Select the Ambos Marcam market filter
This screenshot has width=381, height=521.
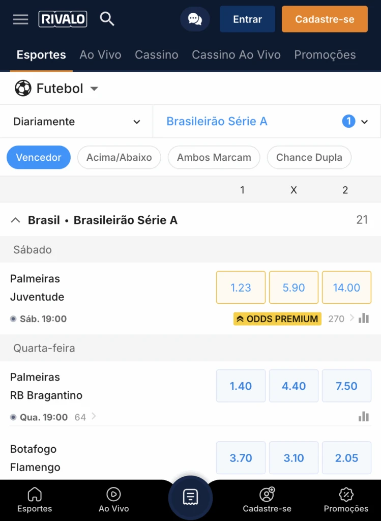[x=214, y=158]
